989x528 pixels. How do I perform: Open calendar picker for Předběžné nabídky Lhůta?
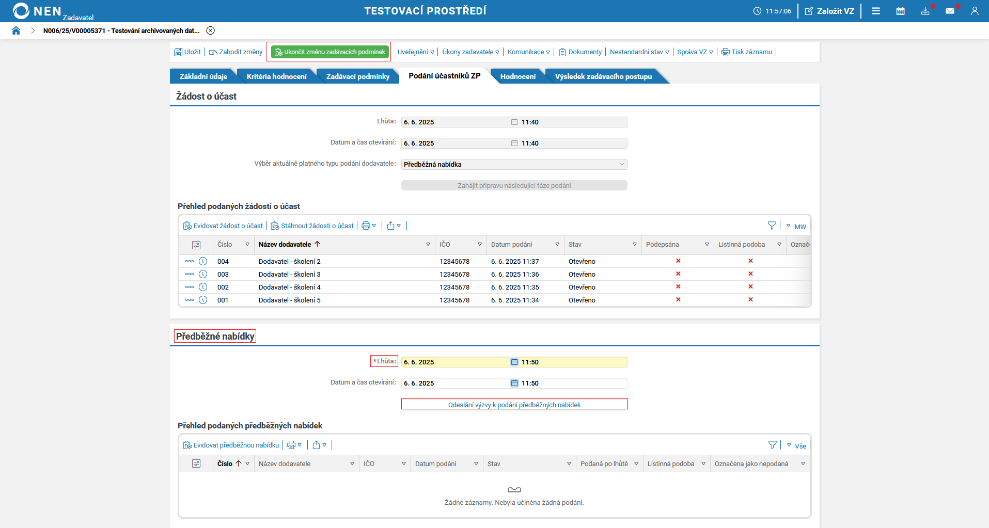(514, 362)
